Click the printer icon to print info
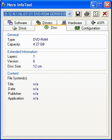This screenshot has width=112, height=140. 87,14
